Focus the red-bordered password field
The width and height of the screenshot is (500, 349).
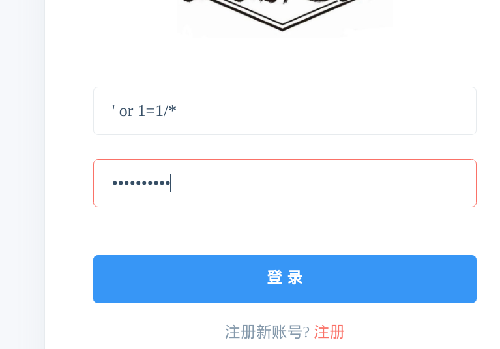tap(285, 183)
